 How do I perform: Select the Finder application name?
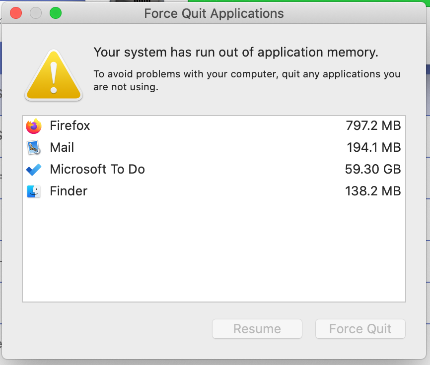pyautogui.click(x=69, y=191)
